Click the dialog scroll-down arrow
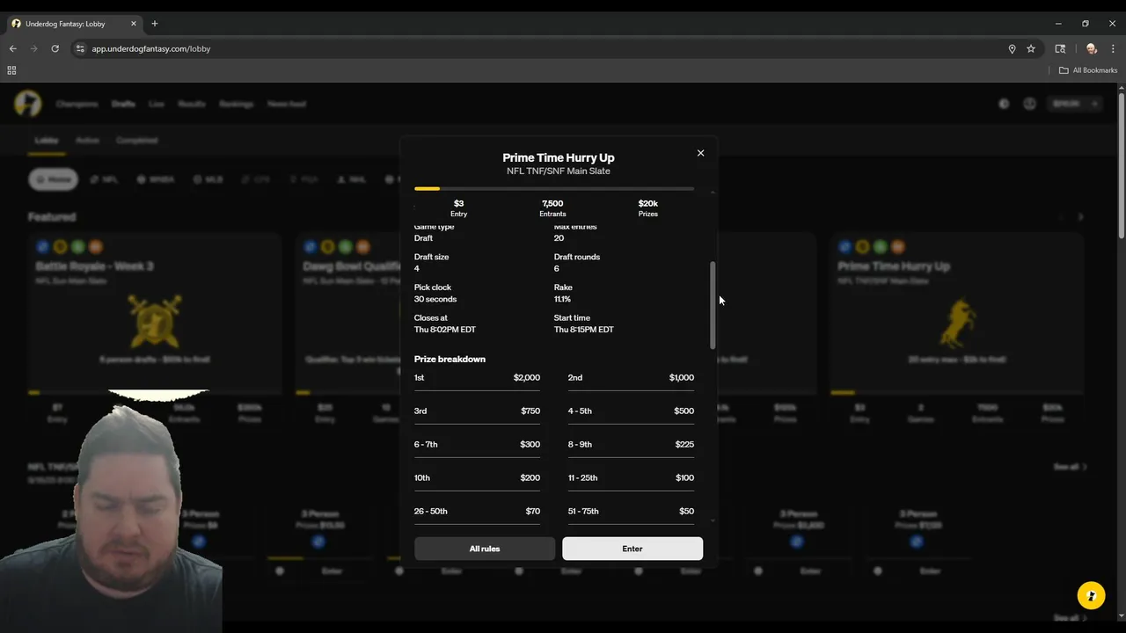This screenshot has width=1126, height=633. [x=713, y=520]
